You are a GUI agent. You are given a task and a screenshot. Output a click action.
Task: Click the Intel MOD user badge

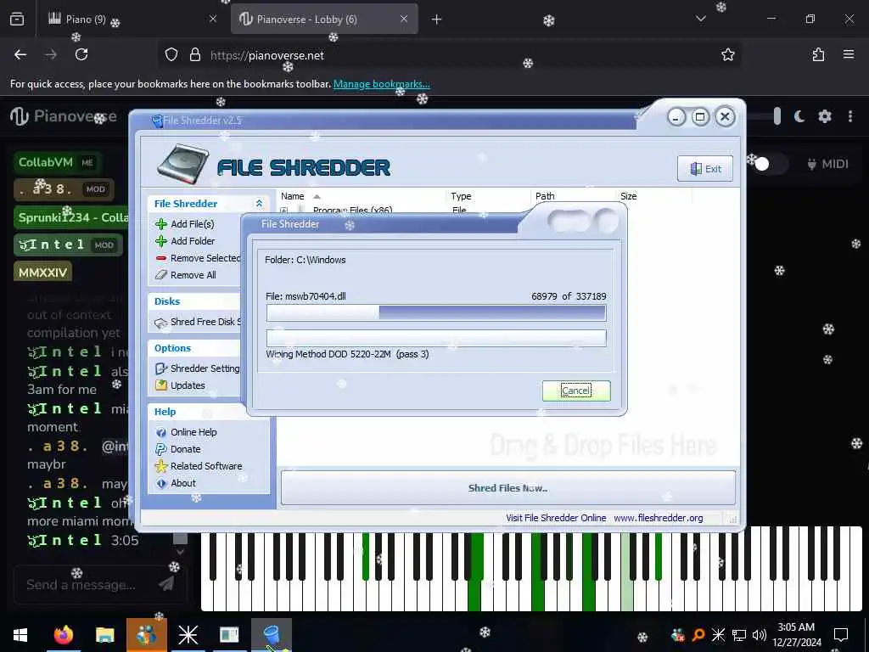(x=68, y=244)
